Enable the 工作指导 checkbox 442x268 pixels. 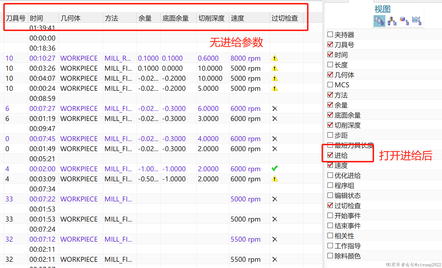[330, 246]
